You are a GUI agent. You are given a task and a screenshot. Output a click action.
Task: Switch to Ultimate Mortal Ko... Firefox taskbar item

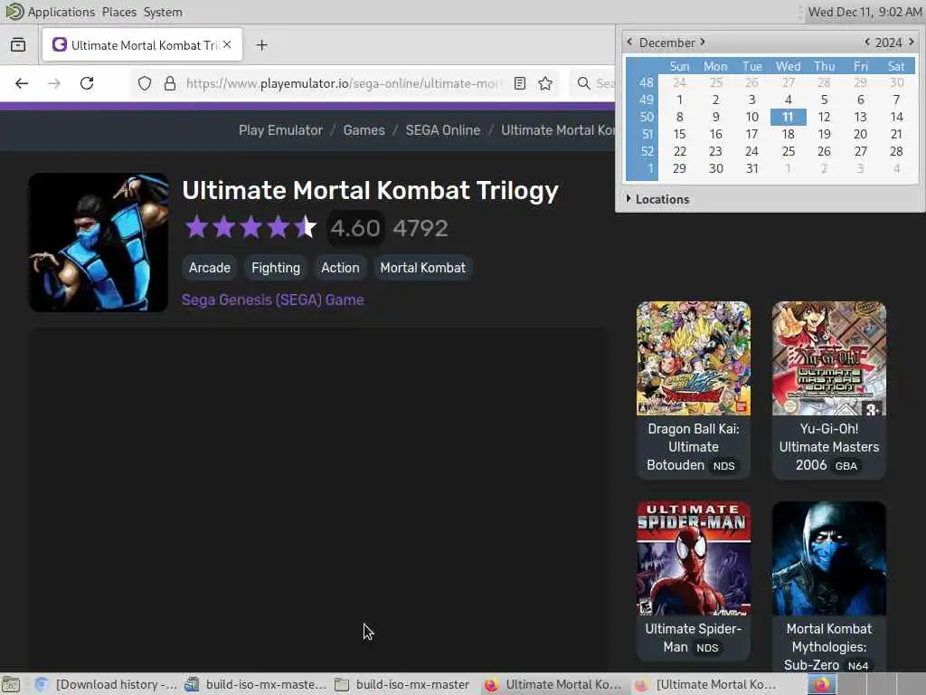[554, 684]
